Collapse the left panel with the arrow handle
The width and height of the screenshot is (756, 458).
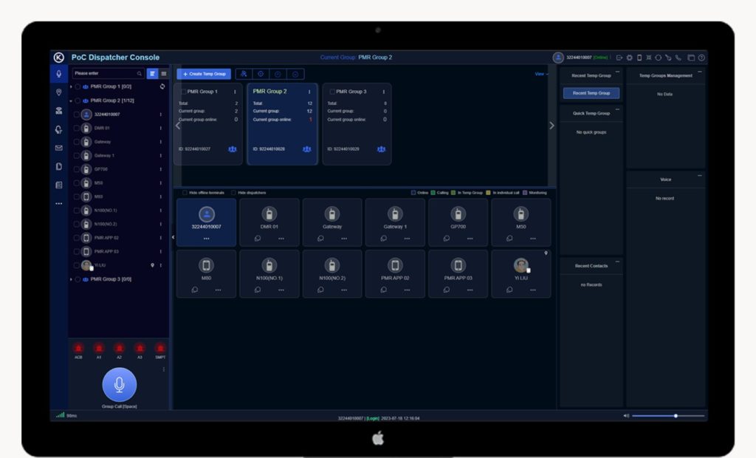coord(173,237)
